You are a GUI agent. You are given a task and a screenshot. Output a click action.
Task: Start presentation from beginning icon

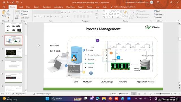[18, 2]
